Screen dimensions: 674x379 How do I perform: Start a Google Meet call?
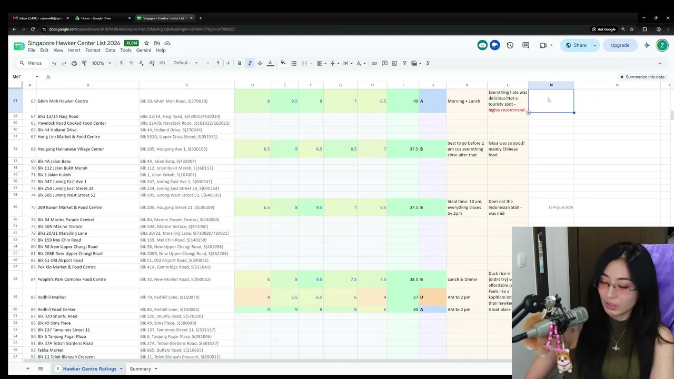543,45
